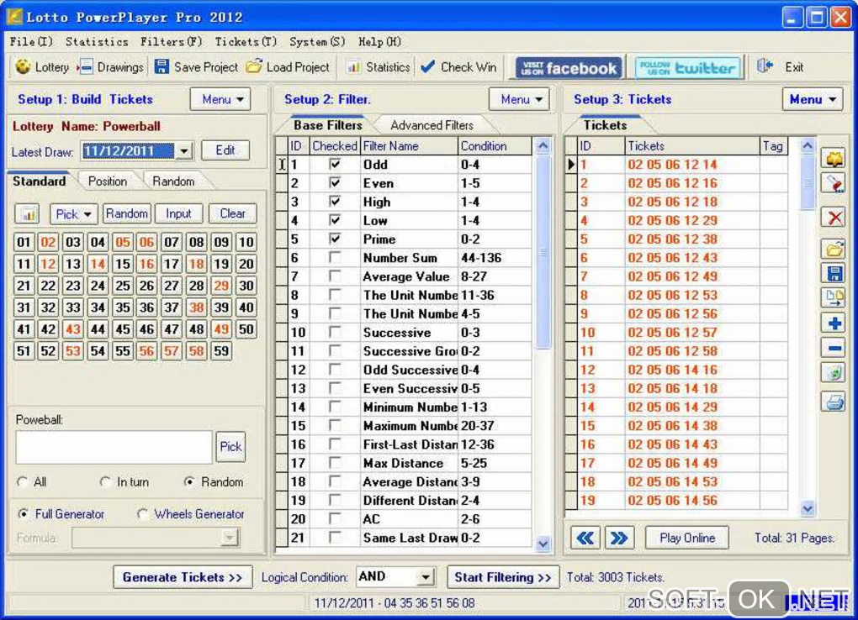
Task: Click the blue plus add ticket icon
Action: coord(834,323)
